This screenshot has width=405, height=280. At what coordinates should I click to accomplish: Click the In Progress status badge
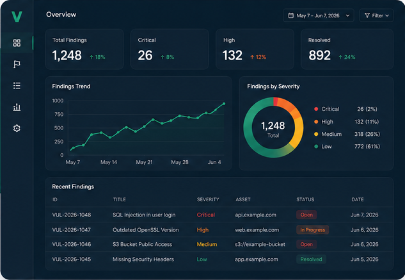tap(312, 230)
